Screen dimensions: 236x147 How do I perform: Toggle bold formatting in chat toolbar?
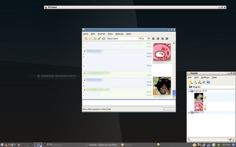[x=86, y=39]
